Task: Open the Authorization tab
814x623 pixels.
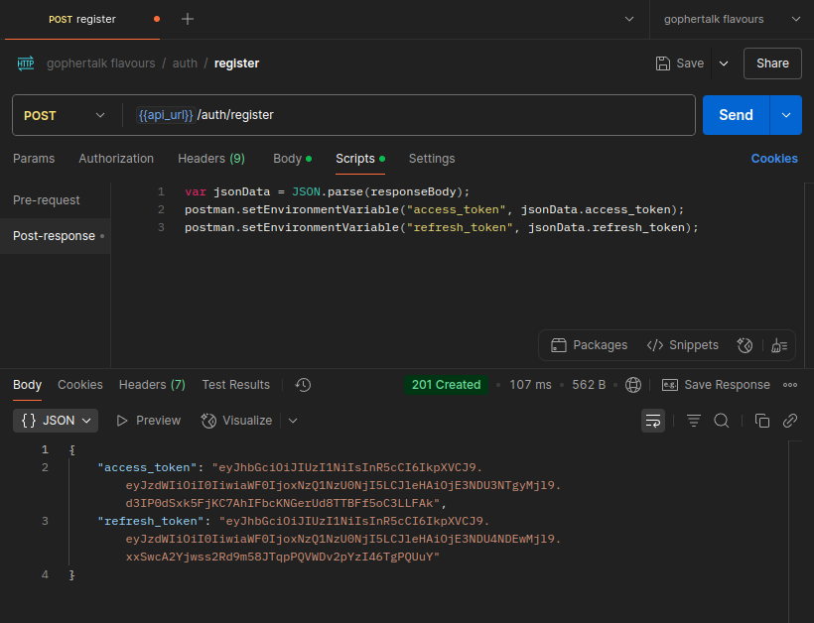Action: pyautogui.click(x=116, y=159)
